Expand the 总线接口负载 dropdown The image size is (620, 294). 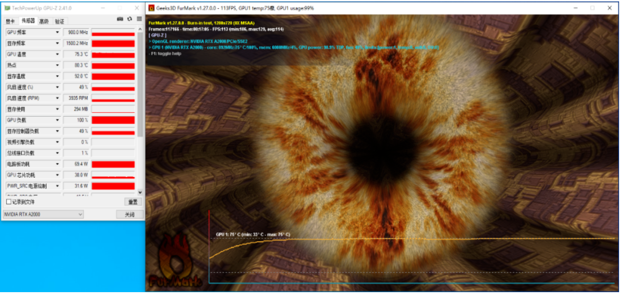tap(57, 153)
